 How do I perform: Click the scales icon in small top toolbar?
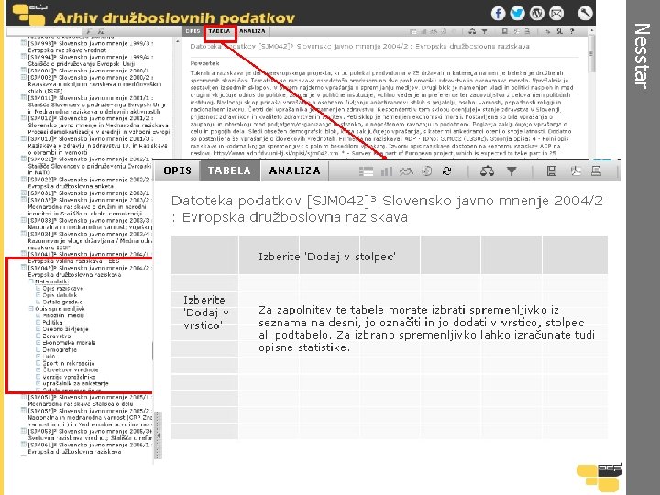pyautogui.click(x=472, y=31)
